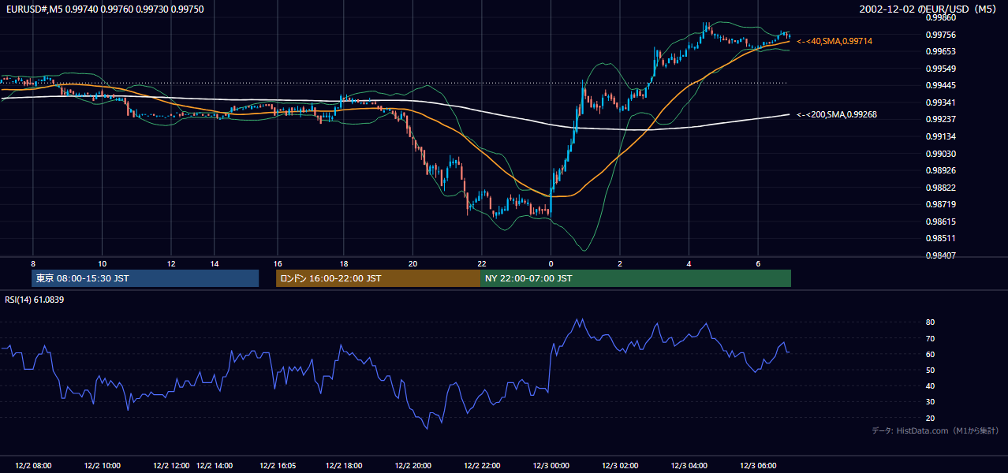Click hour label 18 under the price chart
Screen dimensions: 1008x473
point(344,263)
